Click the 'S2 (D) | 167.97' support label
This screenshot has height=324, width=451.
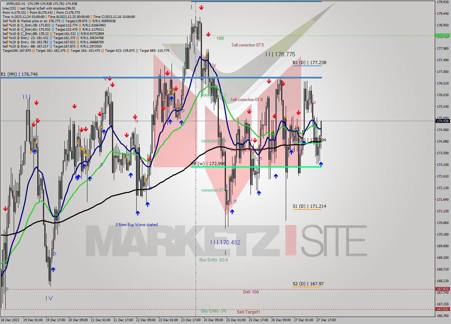(x=308, y=283)
